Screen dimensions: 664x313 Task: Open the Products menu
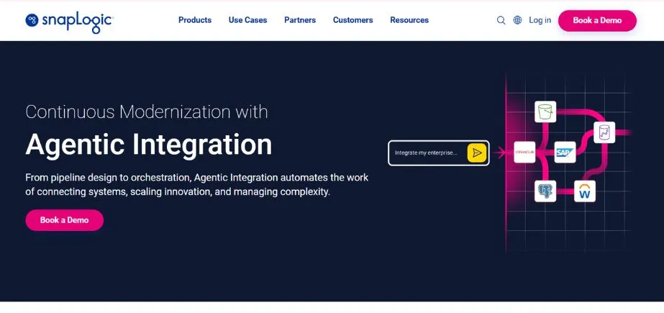pyautogui.click(x=195, y=20)
